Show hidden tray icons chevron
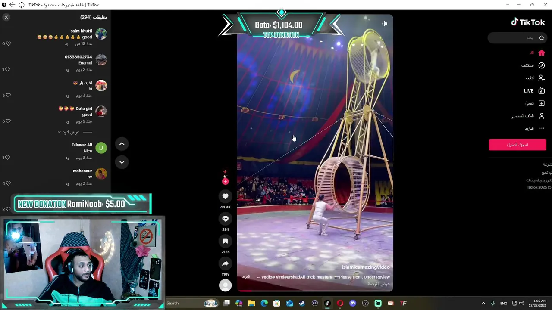Image resolution: width=552 pixels, height=310 pixels. pyautogui.click(x=483, y=303)
